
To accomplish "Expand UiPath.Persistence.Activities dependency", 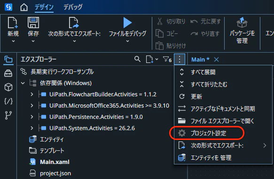I will tap(32, 117).
